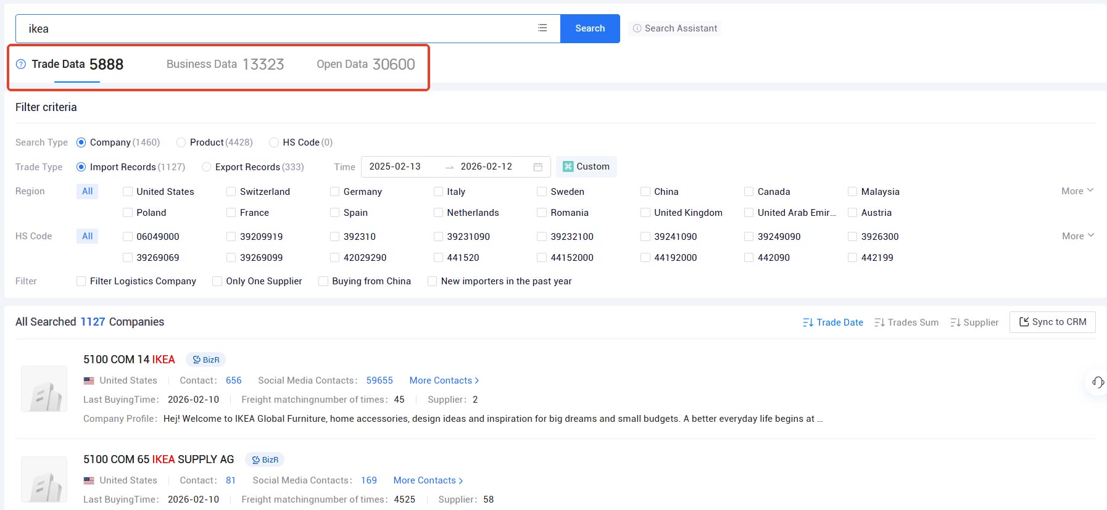
Task: Check the Malaysia region checkbox
Action: [x=853, y=192]
